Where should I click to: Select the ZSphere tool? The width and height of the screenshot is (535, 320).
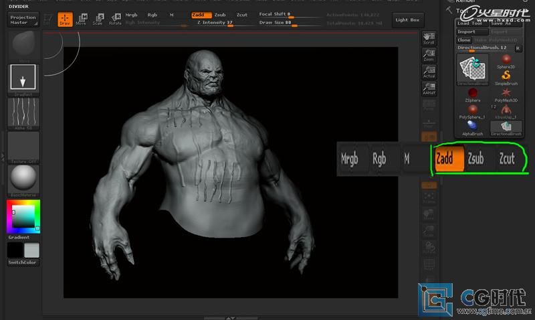[473, 95]
